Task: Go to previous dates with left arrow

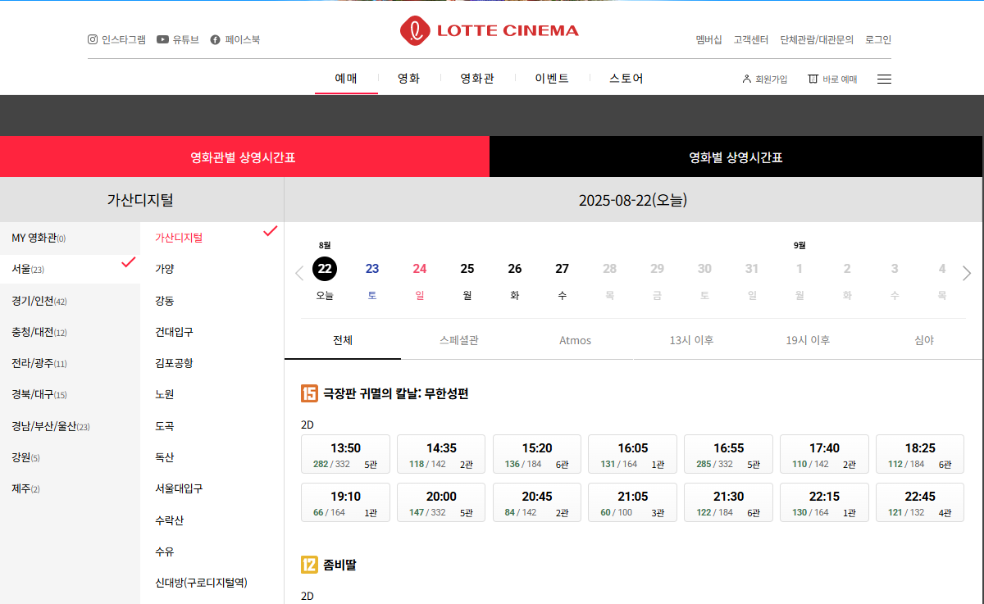Action: (x=299, y=274)
